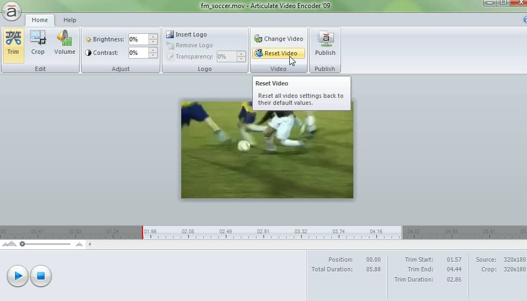This screenshot has width=527, height=301.
Task: Open the Help tab
Action: coord(69,20)
